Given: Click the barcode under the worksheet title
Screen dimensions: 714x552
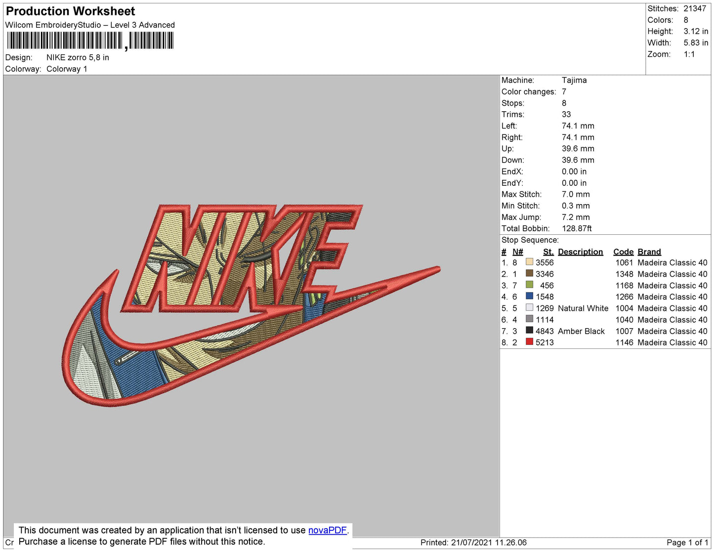Looking at the screenshot, I should (x=90, y=41).
